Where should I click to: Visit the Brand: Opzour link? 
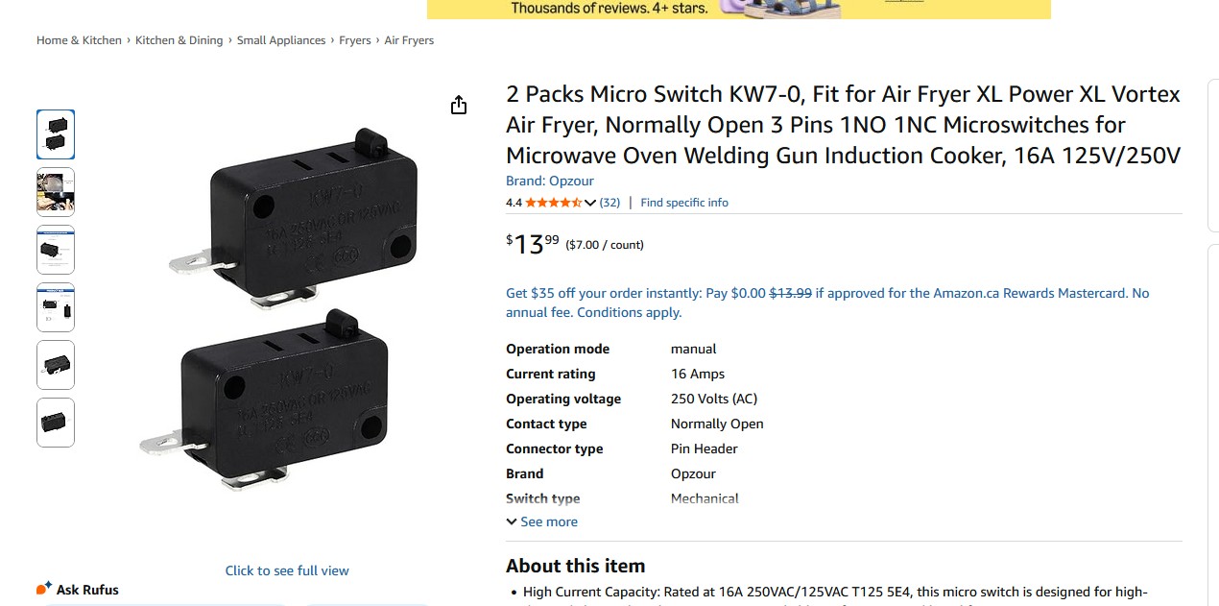[549, 181]
